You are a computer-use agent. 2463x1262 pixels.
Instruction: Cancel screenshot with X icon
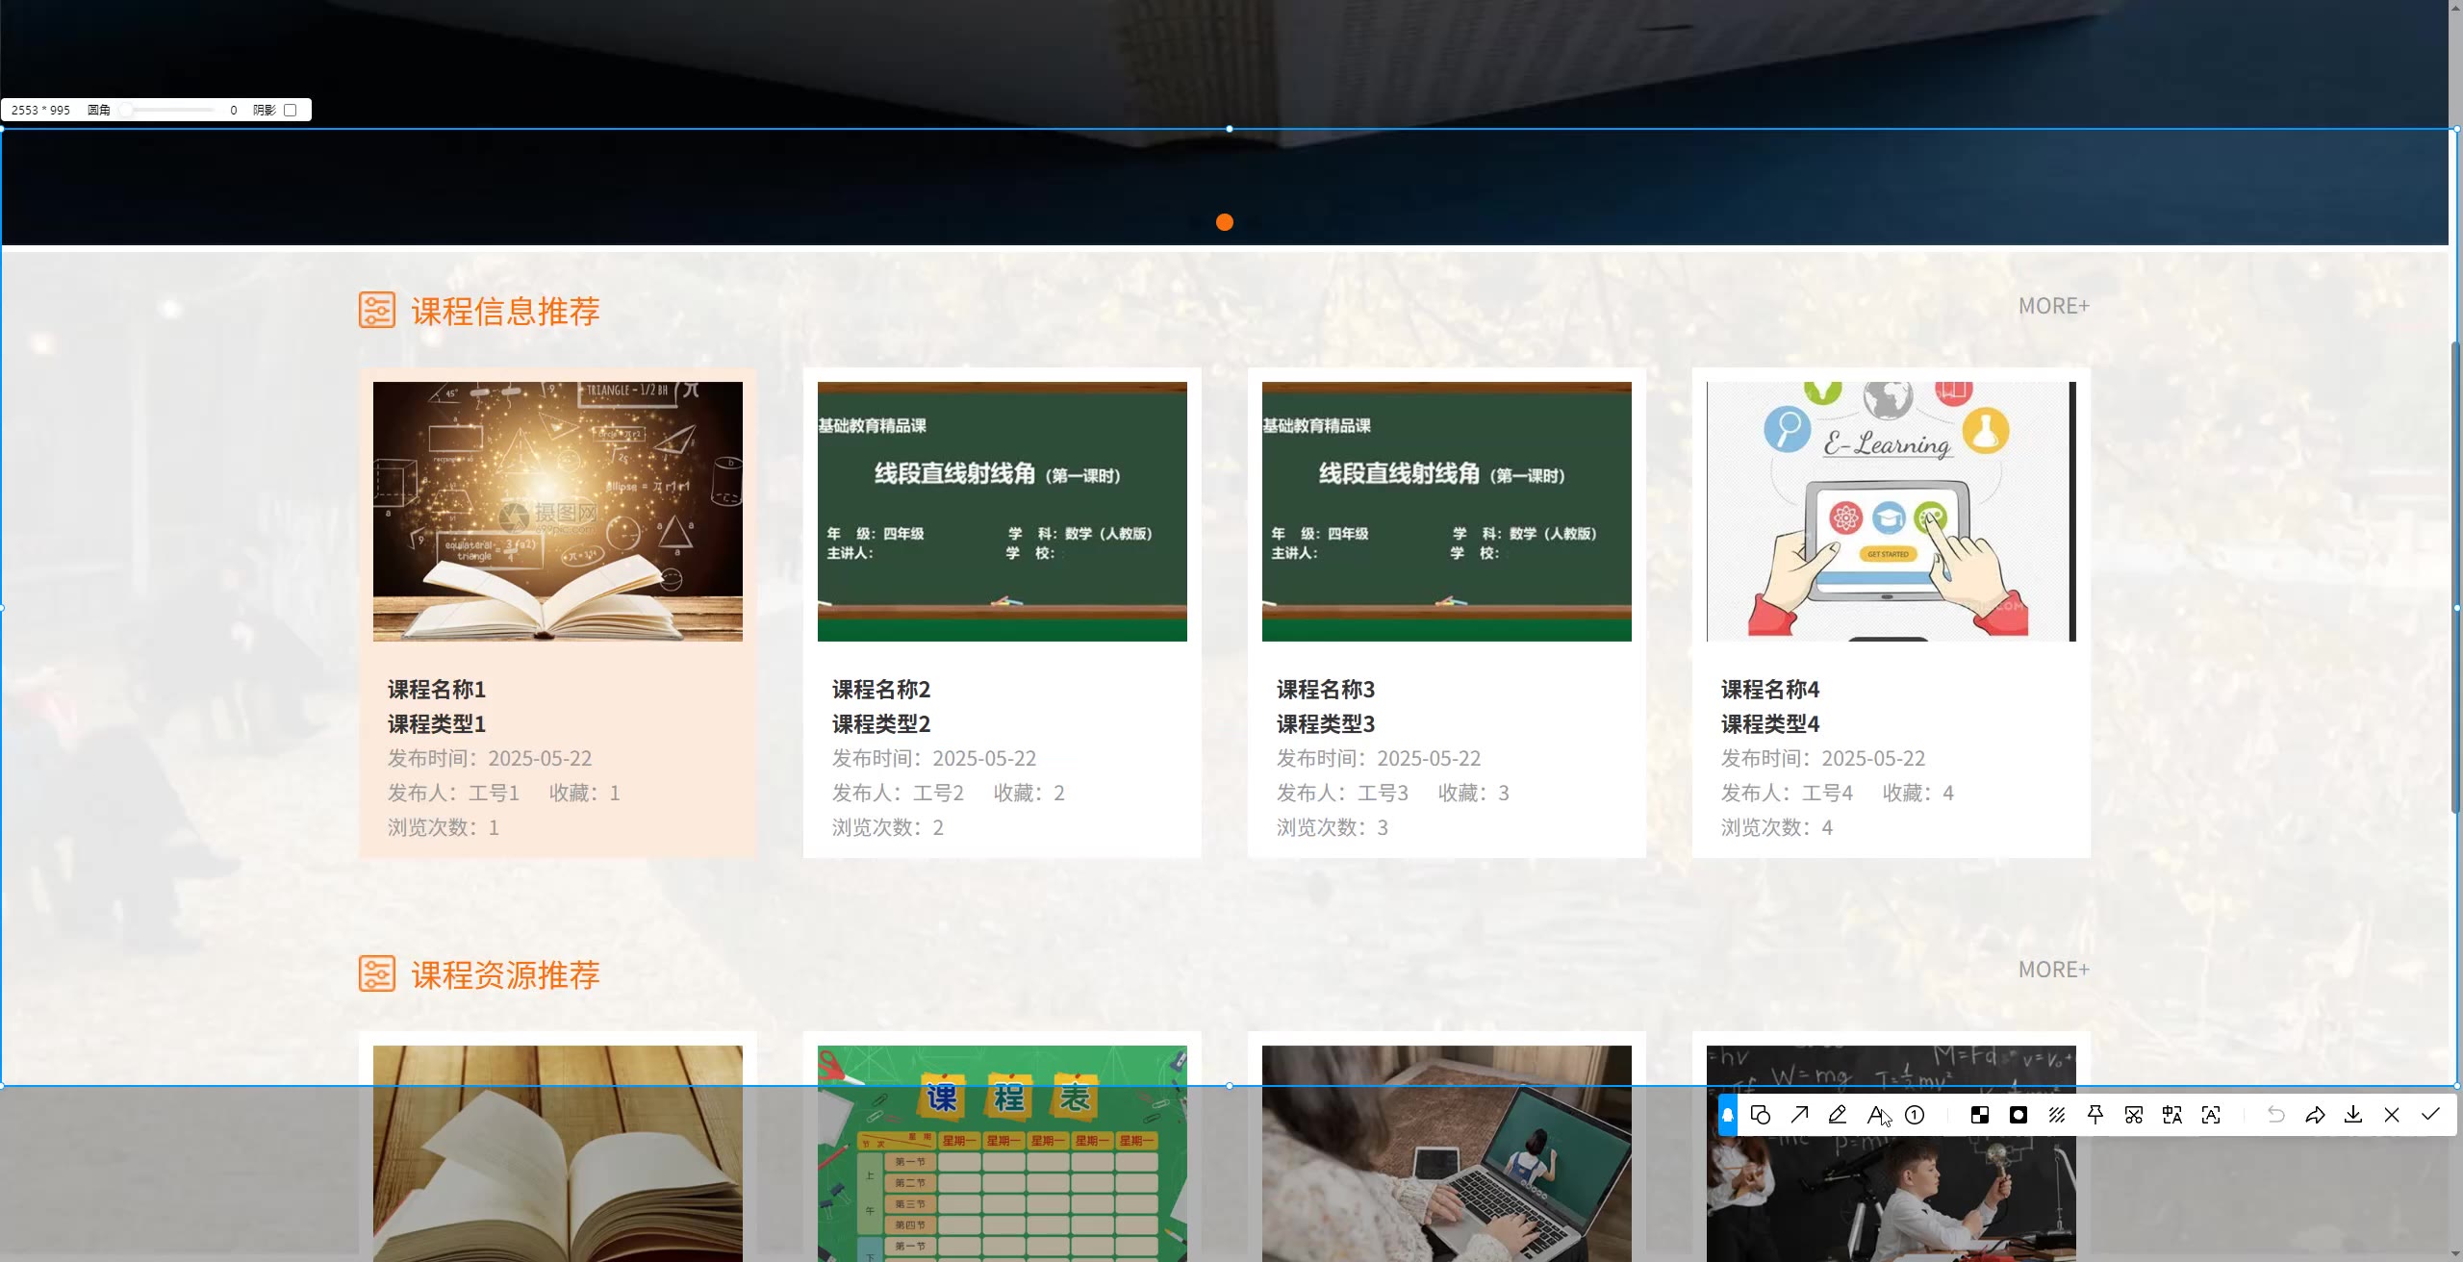2392,1115
